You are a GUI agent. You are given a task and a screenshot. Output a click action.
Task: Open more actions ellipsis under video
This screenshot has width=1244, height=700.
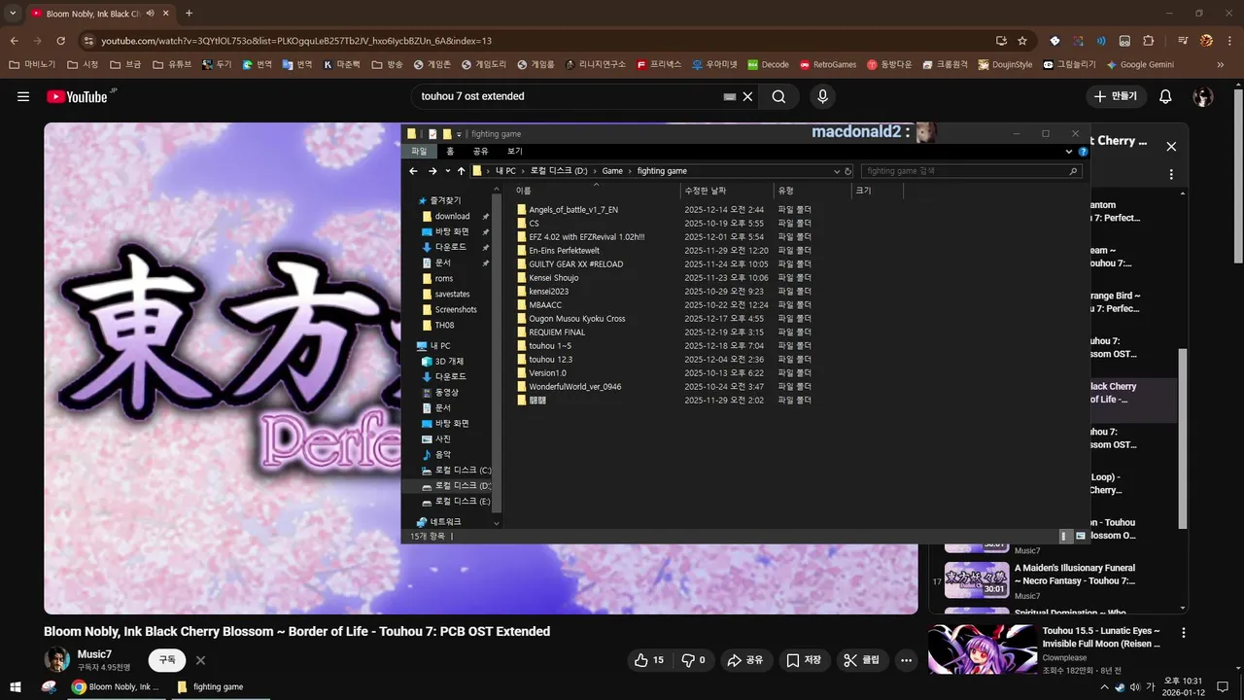(906, 660)
